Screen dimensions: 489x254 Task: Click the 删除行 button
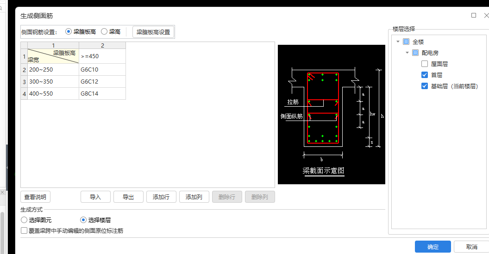click(227, 197)
